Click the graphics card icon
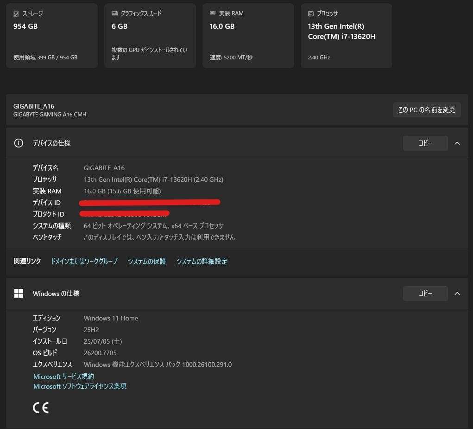 coord(114,13)
